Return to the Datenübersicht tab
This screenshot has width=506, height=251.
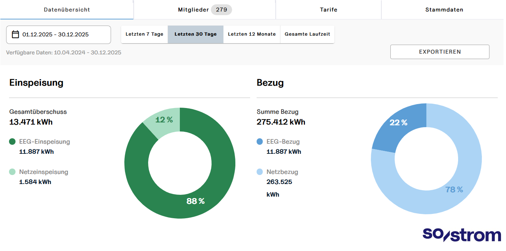click(66, 10)
